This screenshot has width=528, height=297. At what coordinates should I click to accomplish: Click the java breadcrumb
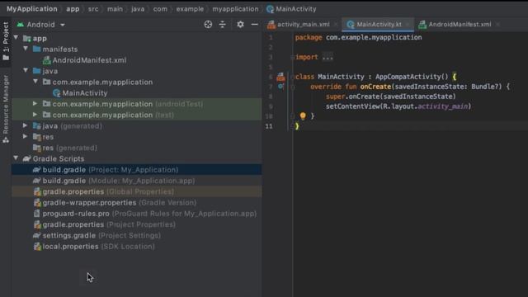tap(138, 9)
